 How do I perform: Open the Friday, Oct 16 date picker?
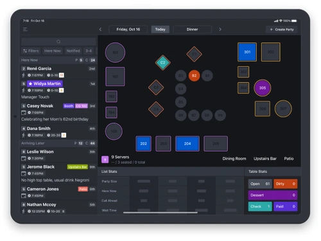tap(128, 30)
